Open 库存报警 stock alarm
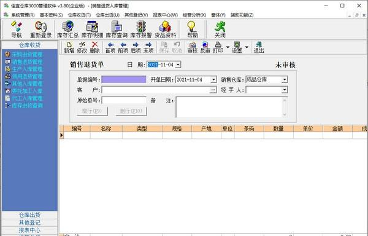This screenshot has width=368, height=236. 141,29
